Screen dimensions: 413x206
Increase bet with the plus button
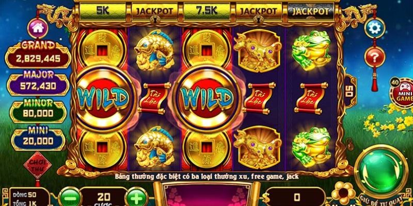click(x=136, y=198)
